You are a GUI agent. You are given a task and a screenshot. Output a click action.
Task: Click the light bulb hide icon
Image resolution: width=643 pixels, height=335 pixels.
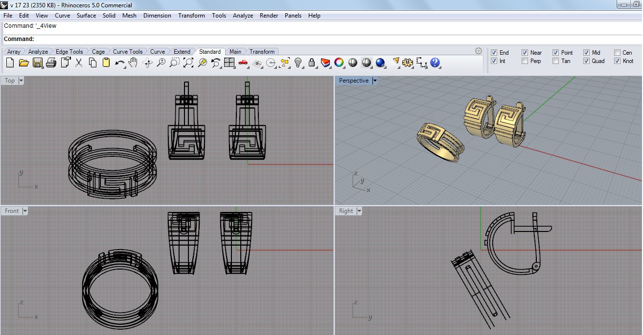pyautogui.click(x=298, y=63)
